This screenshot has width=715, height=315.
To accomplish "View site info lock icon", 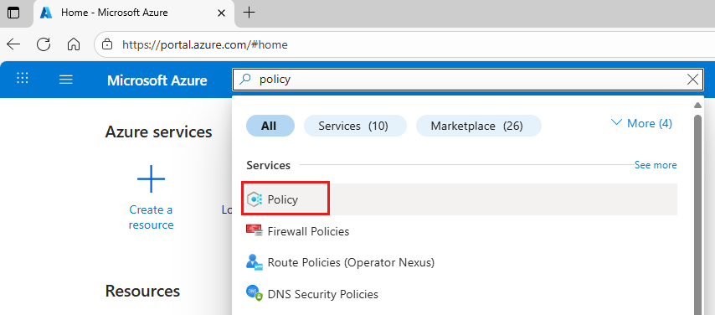I will click(107, 44).
